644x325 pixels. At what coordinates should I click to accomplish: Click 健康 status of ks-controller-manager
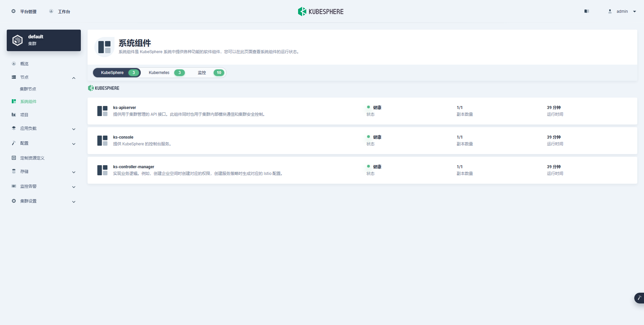(x=377, y=167)
